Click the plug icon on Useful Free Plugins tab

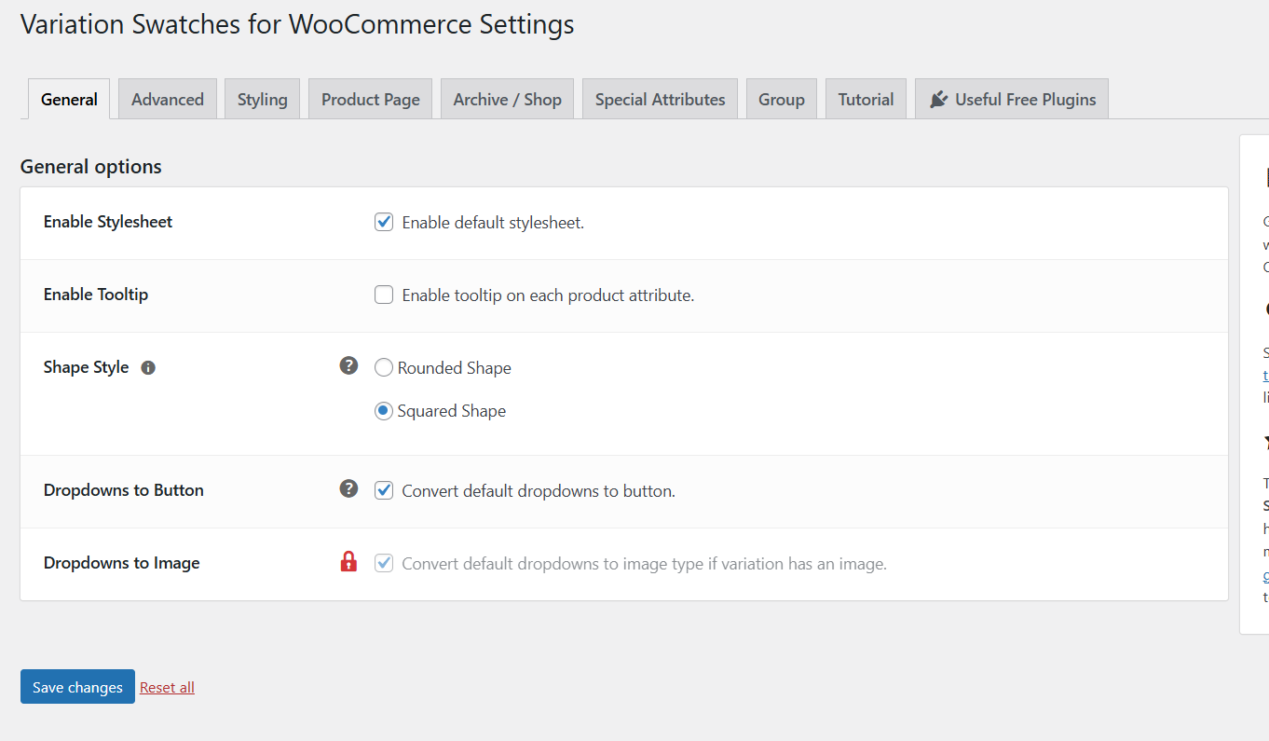938,99
